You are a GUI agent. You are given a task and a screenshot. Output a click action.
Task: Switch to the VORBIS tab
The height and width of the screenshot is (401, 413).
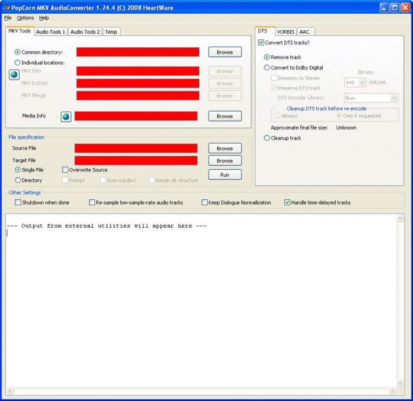click(285, 32)
